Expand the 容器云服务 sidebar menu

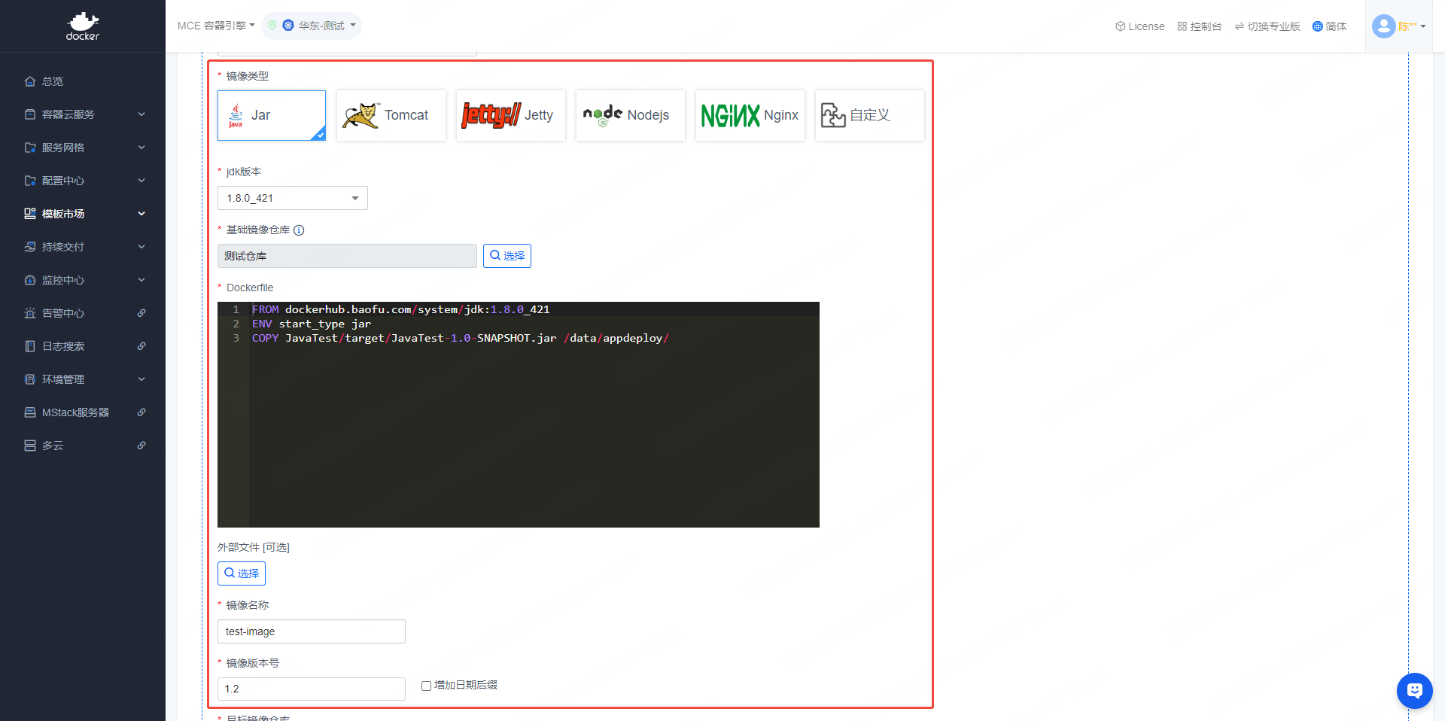[x=83, y=114]
